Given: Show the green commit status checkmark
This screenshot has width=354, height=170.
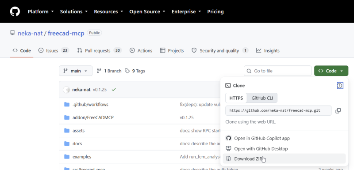Looking at the screenshot, I should click(x=114, y=90).
